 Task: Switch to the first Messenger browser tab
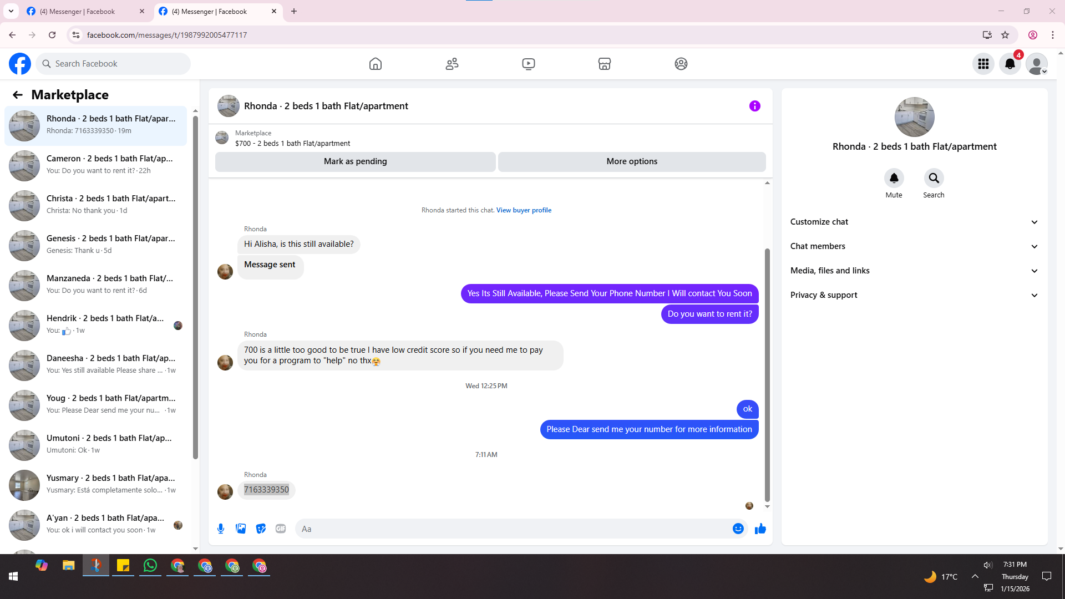point(78,11)
